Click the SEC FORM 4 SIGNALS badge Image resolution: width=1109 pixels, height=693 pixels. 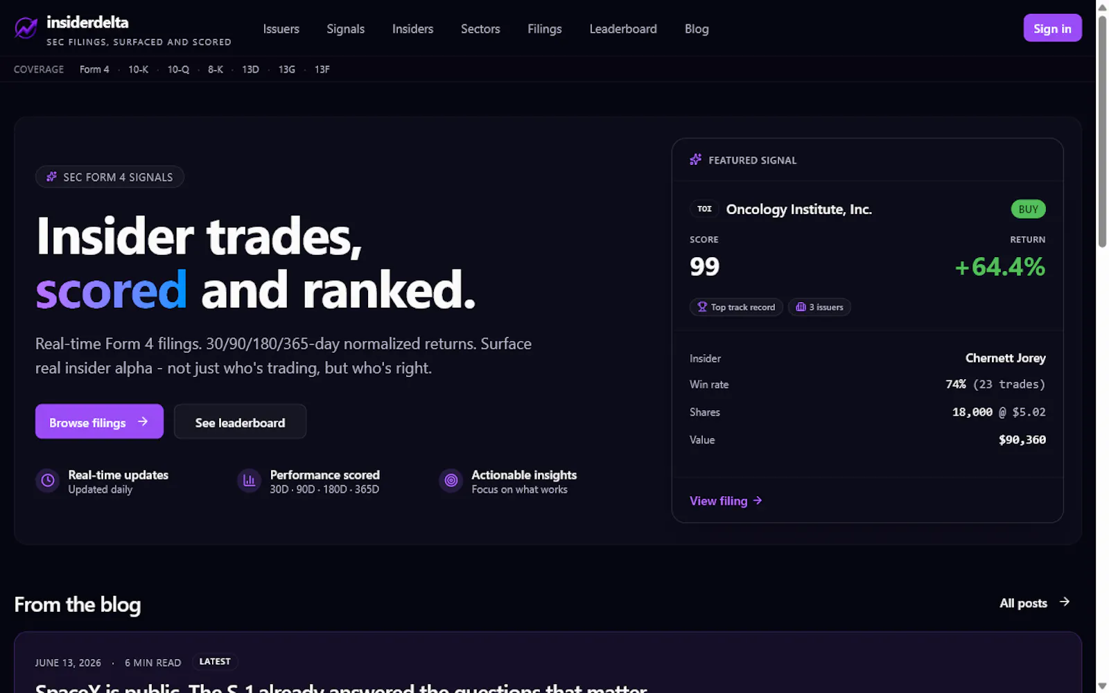110,177
